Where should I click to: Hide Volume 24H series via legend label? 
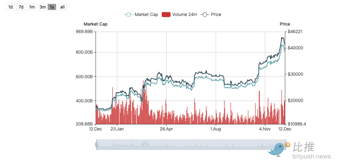click(184, 15)
